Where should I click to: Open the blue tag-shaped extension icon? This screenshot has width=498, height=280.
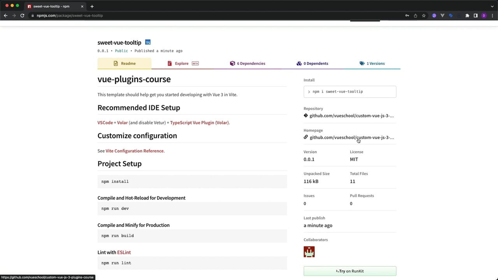click(x=451, y=16)
